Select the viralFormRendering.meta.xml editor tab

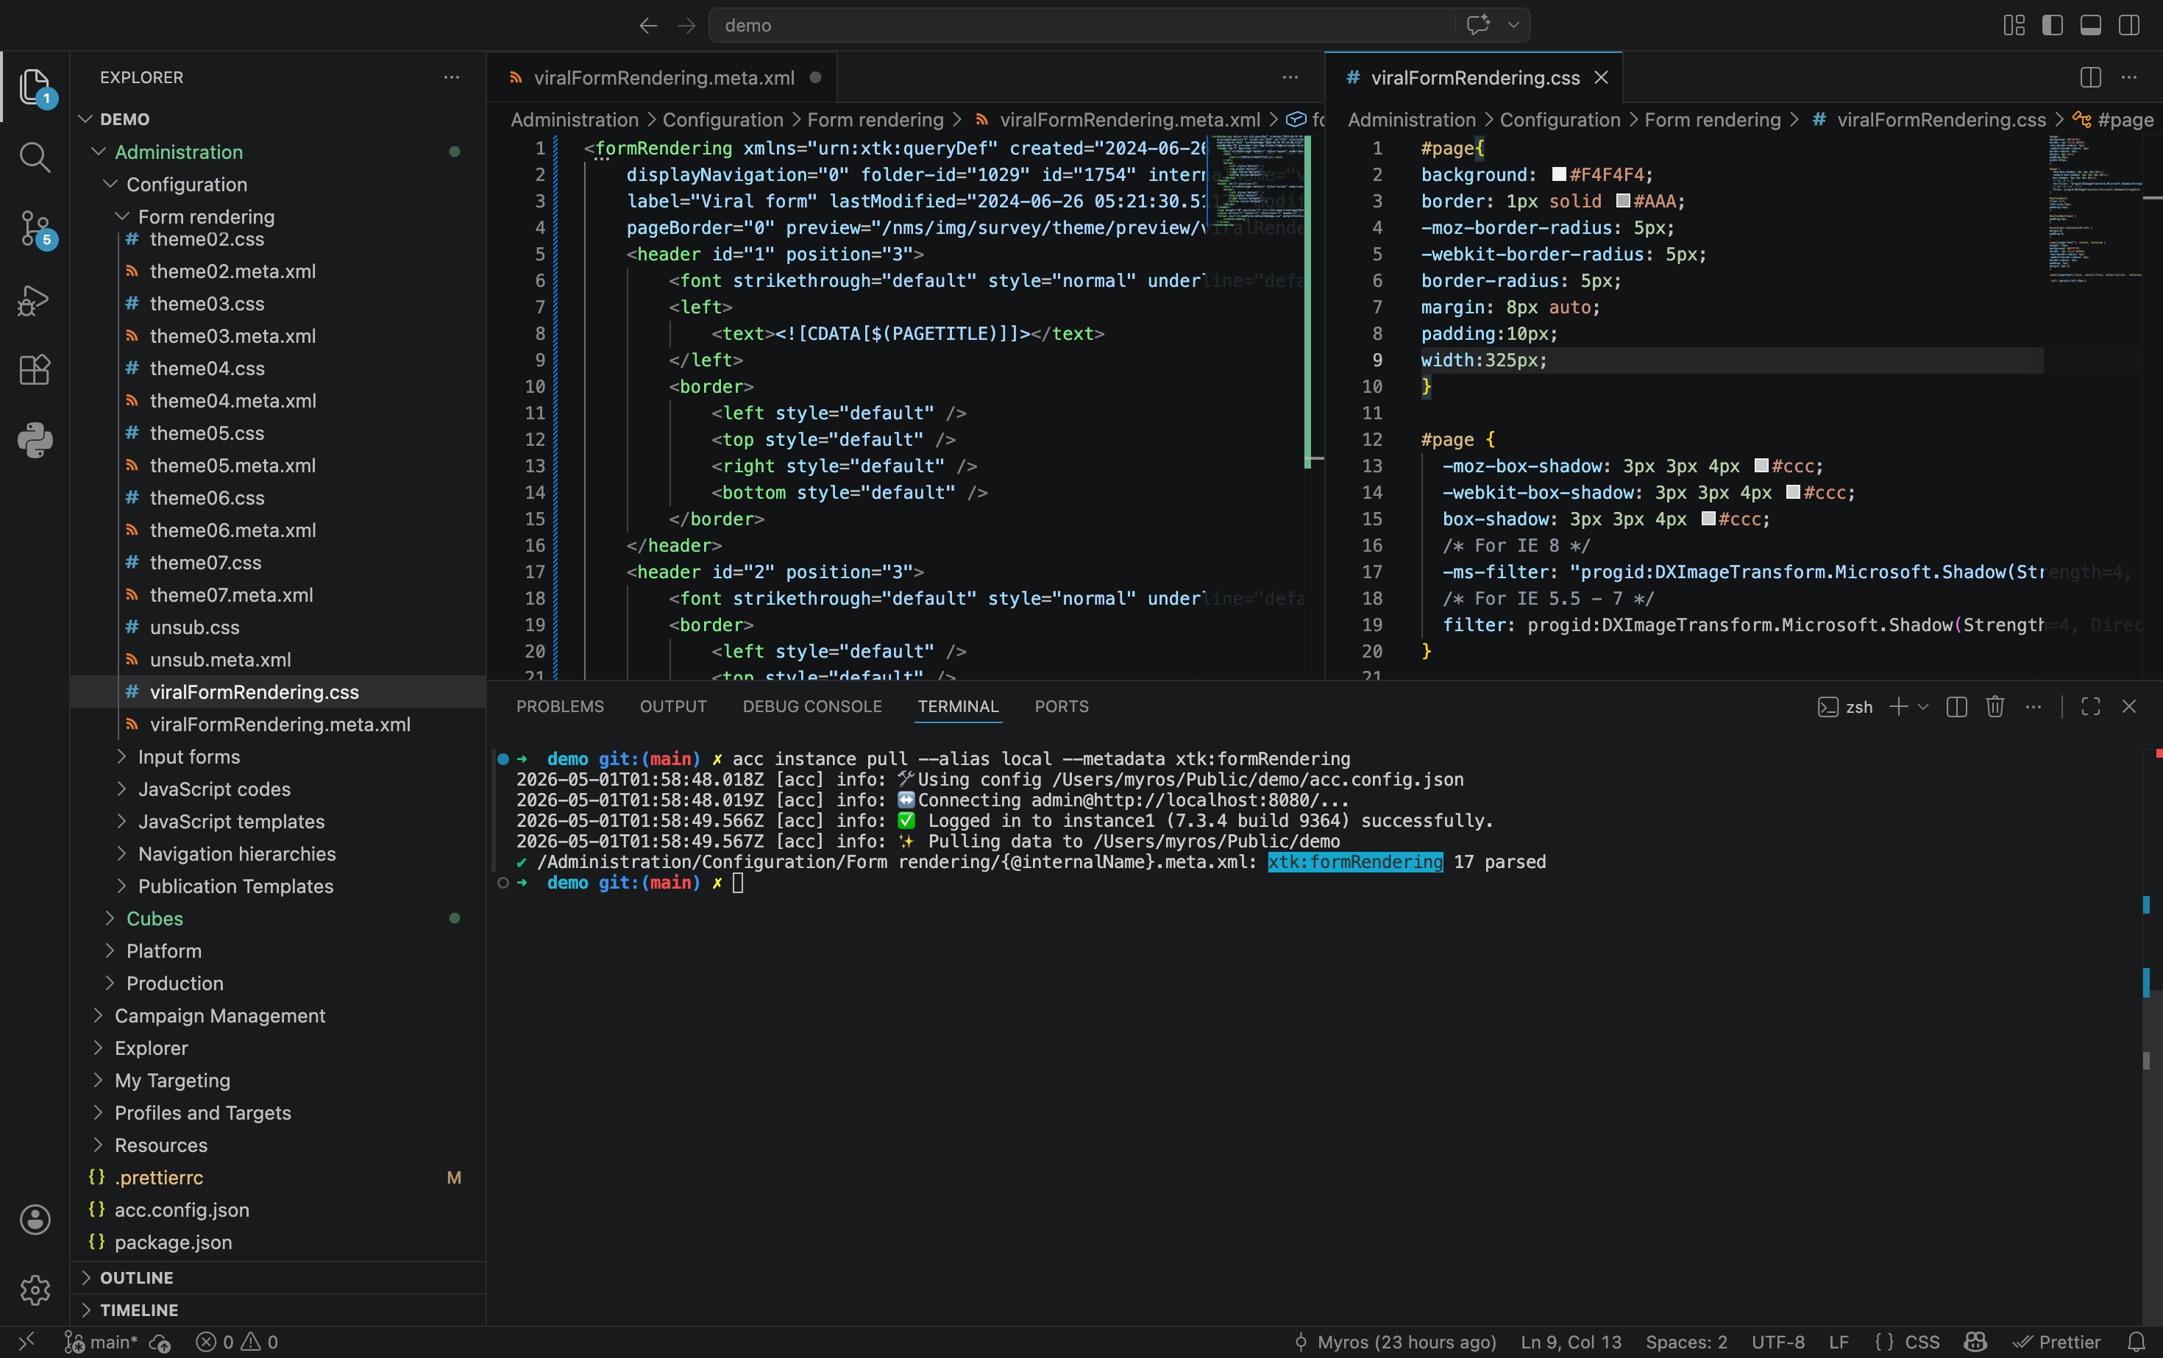(x=663, y=77)
